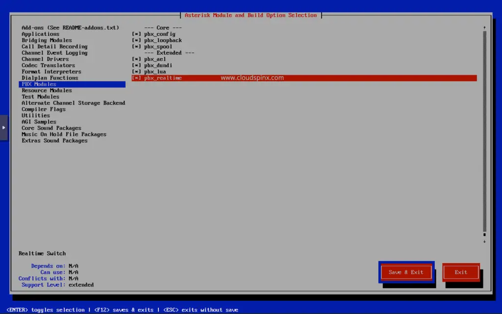Open the AGI Samples category
The height and width of the screenshot is (314, 502).
pos(38,121)
